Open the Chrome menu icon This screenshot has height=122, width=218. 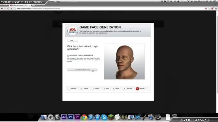pyautogui.click(x=216, y=8)
